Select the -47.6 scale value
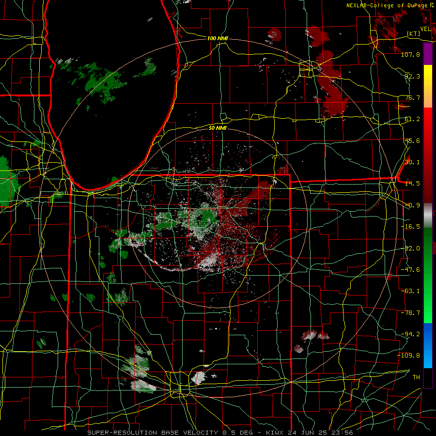The height and width of the screenshot is (436, 436). [410, 270]
